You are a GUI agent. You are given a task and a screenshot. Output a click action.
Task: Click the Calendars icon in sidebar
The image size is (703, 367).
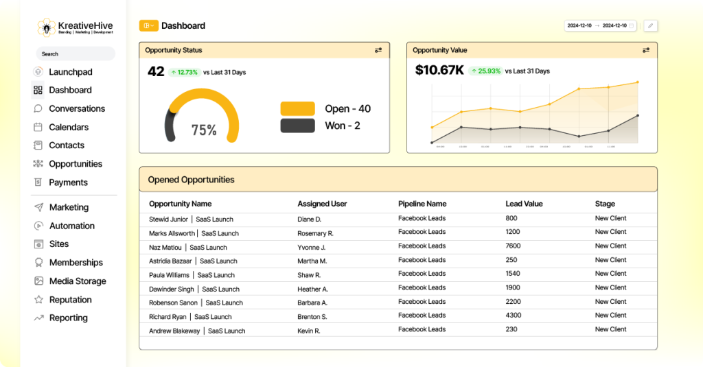[38, 127]
